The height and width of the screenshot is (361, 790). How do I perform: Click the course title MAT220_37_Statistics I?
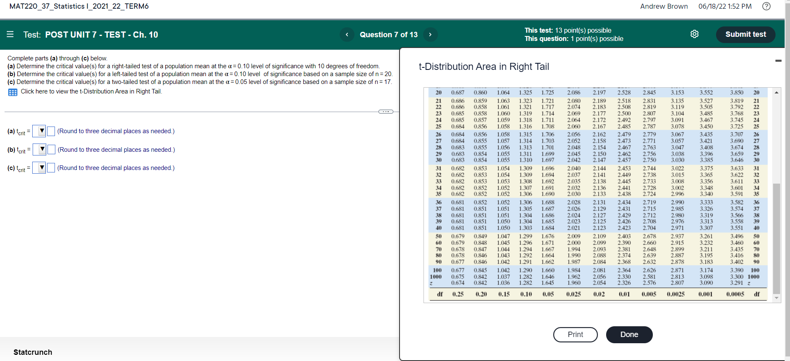click(79, 6)
